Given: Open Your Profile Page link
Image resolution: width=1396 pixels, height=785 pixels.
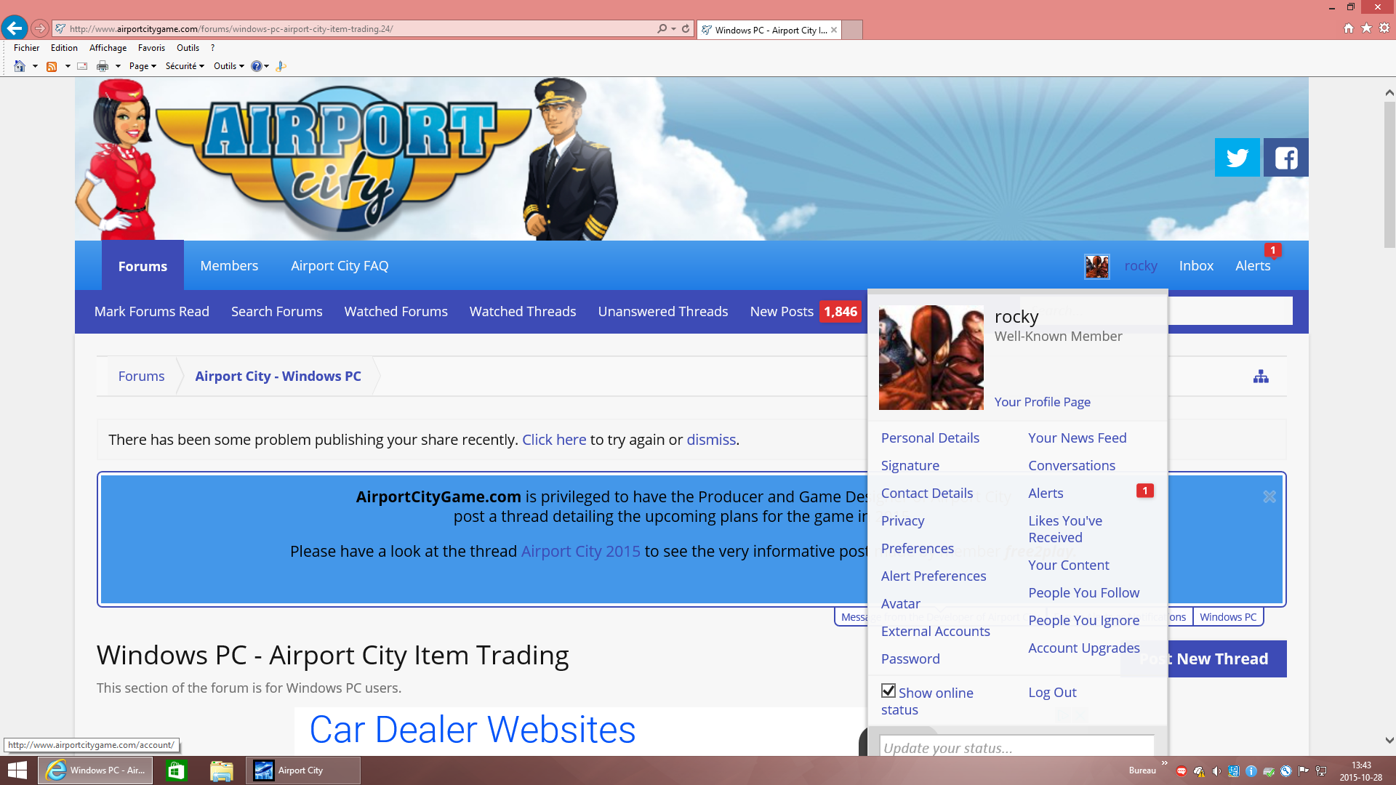Looking at the screenshot, I should [x=1042, y=402].
